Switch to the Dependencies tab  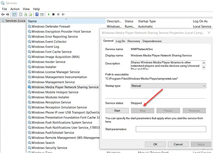tap(152, 41)
